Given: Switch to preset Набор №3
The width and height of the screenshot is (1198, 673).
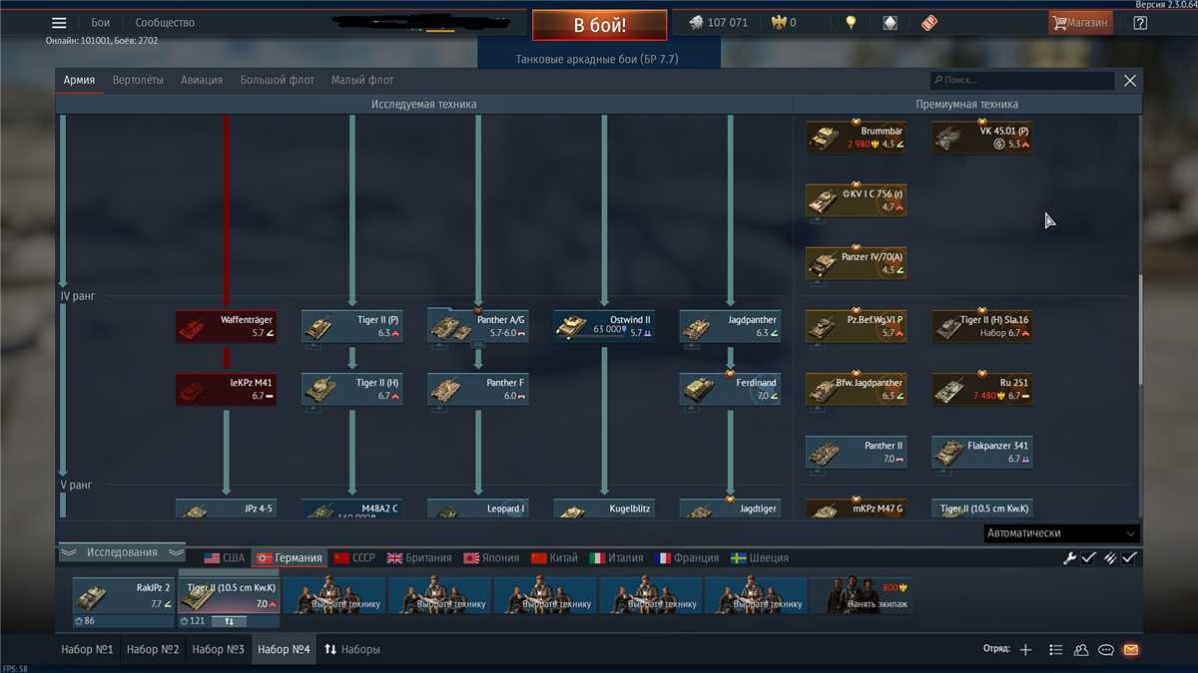Looking at the screenshot, I should pyautogui.click(x=218, y=650).
